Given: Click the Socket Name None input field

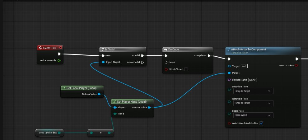Looking at the screenshot, I should [x=252, y=80].
